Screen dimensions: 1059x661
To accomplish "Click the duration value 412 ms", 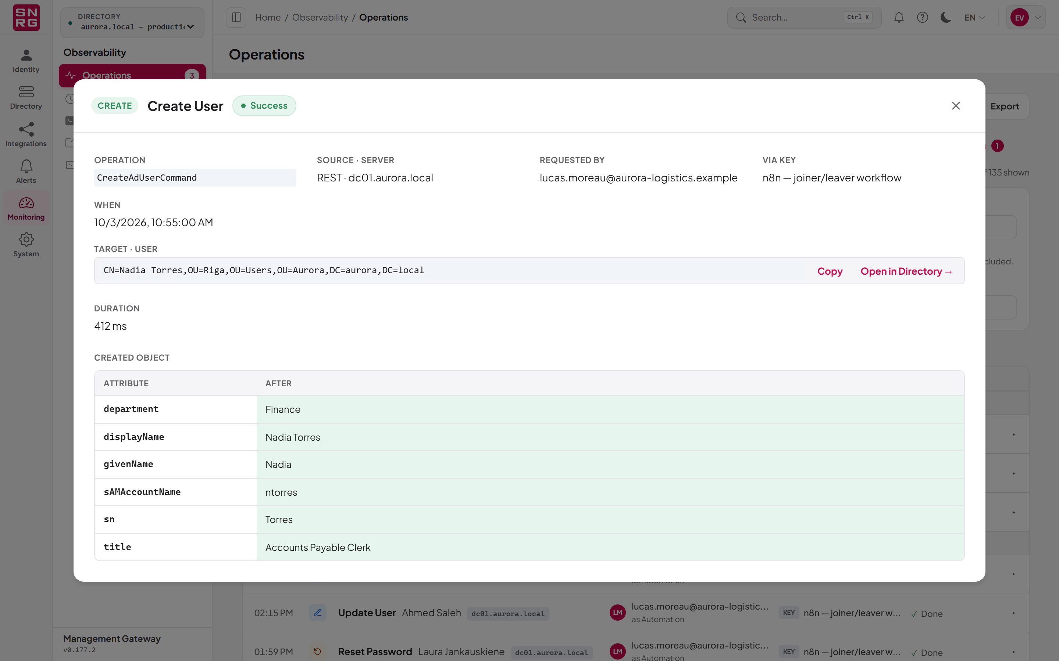I will click(x=110, y=326).
